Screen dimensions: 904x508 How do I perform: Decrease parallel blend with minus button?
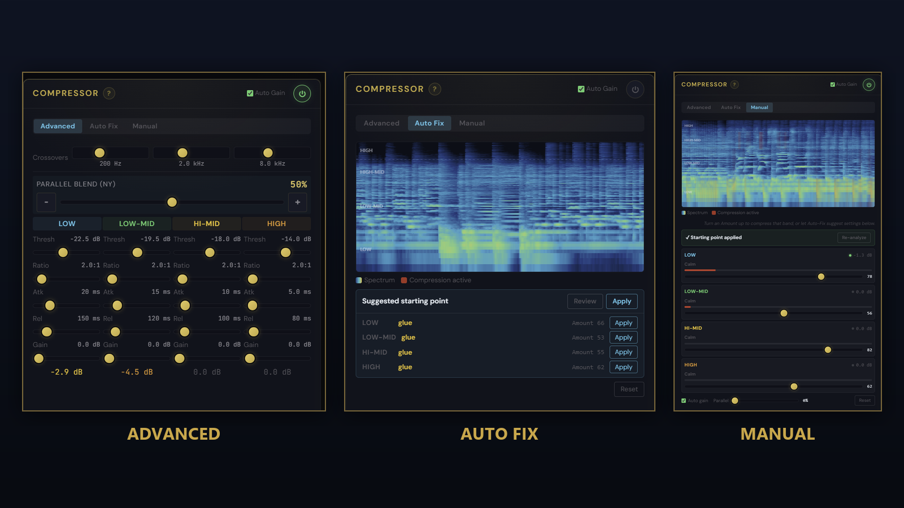[x=46, y=202]
